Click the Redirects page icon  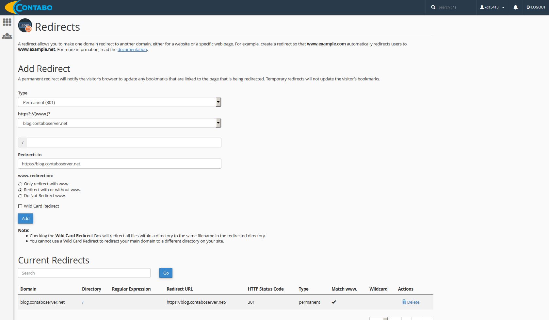(x=25, y=25)
